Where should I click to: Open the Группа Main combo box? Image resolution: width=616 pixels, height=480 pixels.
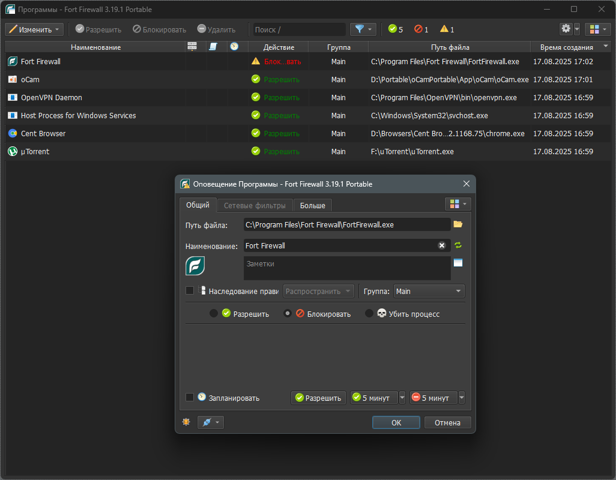coord(429,291)
